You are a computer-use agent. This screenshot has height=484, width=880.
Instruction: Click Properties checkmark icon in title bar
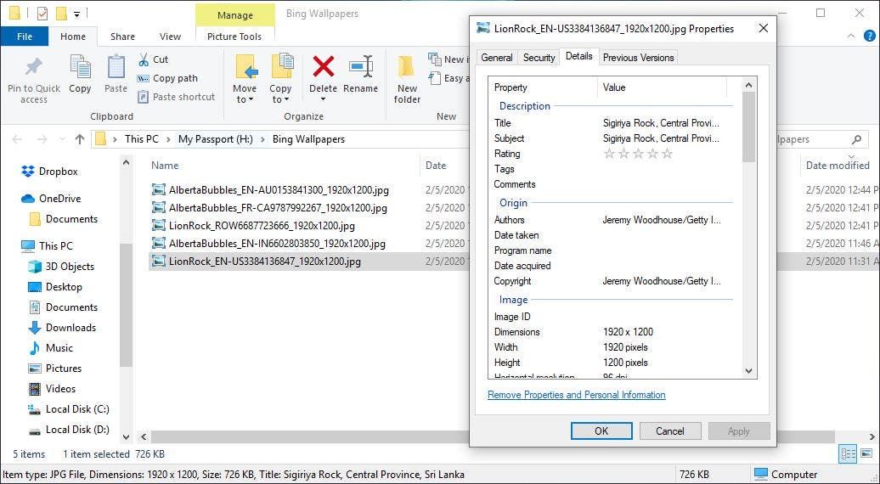42,13
